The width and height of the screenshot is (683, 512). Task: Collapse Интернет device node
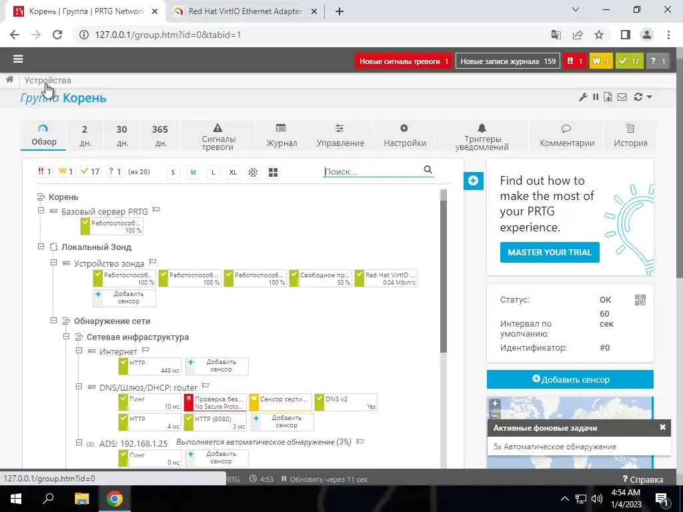[x=79, y=351]
